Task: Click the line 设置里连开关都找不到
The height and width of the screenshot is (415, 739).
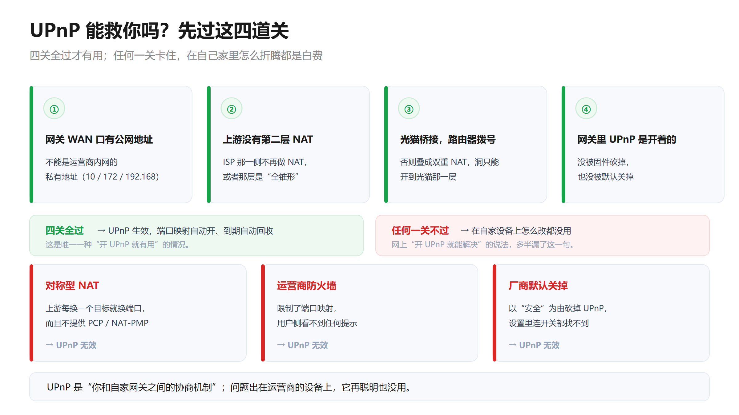Action: click(549, 323)
